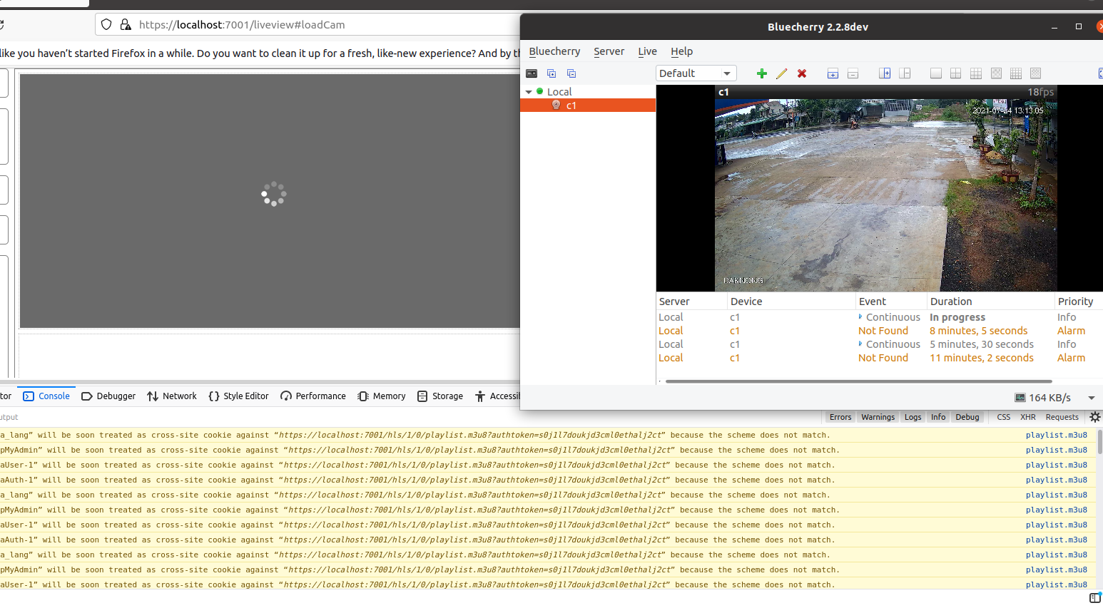Open a playlist.m3u8 console link
This screenshot has width=1103, height=608.
click(1057, 435)
